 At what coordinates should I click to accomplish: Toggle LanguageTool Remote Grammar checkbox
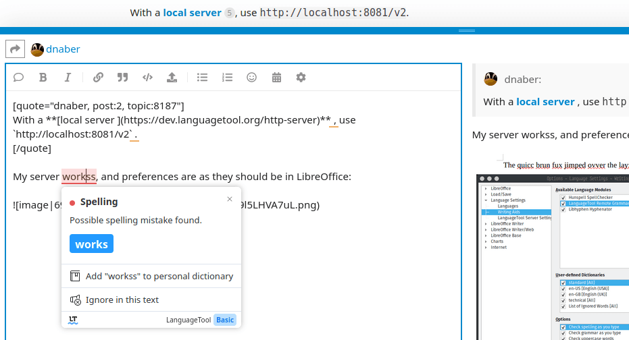(x=563, y=204)
